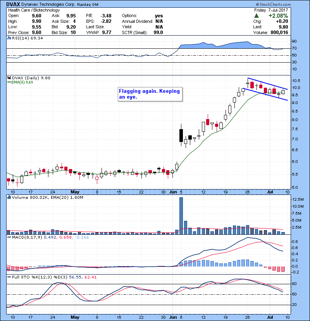
Task: Click the Jun label on price chart axis
Action: click(x=173, y=192)
